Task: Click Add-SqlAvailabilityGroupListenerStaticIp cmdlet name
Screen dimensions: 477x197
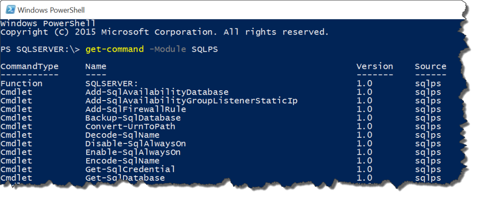Action: pos(191,101)
